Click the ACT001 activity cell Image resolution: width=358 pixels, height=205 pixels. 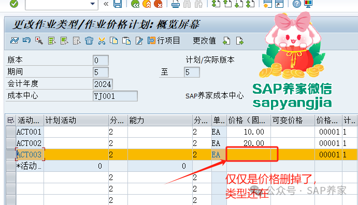point(30,132)
